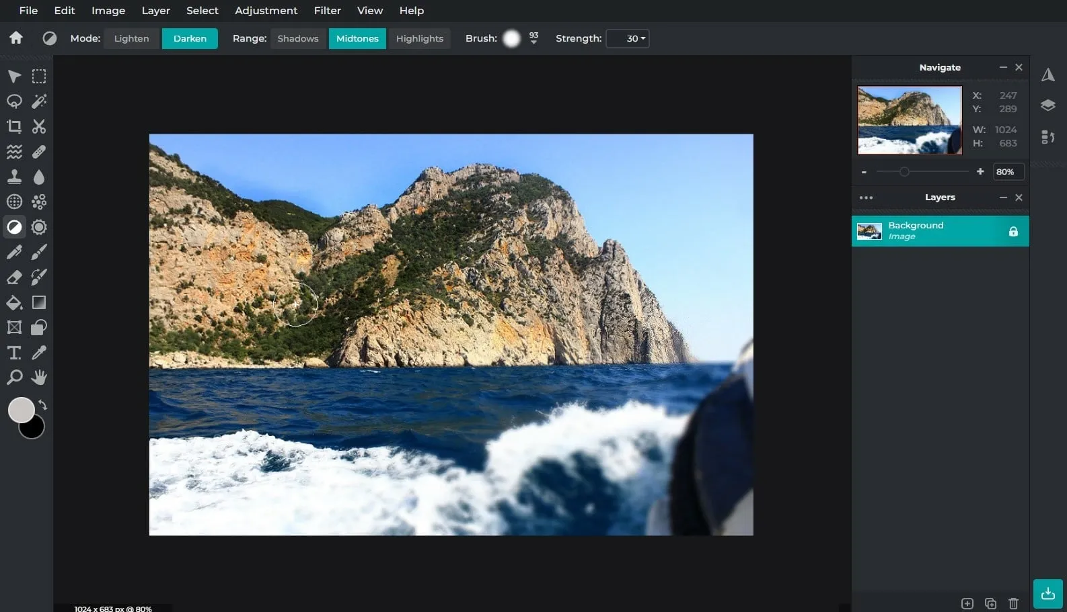Viewport: 1067px width, 612px height.
Task: Select the Magic Wand tool
Action: [39, 101]
